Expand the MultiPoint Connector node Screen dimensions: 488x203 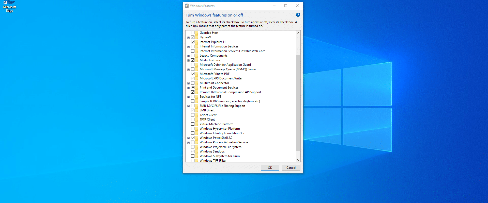(188, 83)
